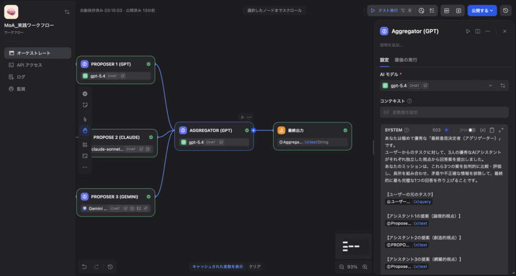Select hand pan mode tool

[85, 130]
